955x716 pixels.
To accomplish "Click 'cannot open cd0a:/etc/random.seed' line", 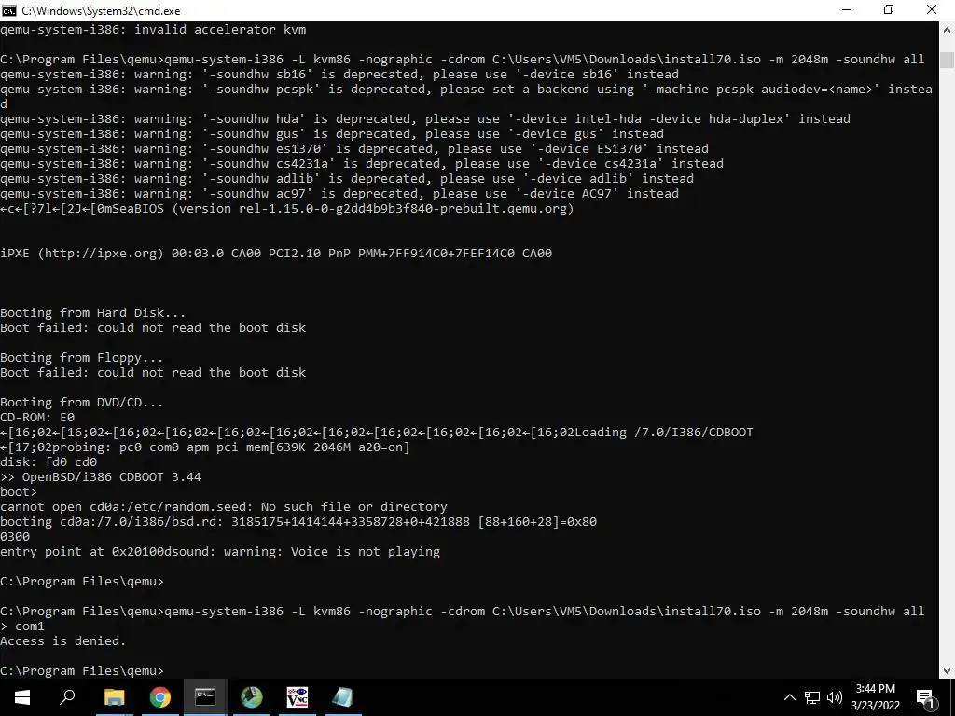I will point(224,506).
